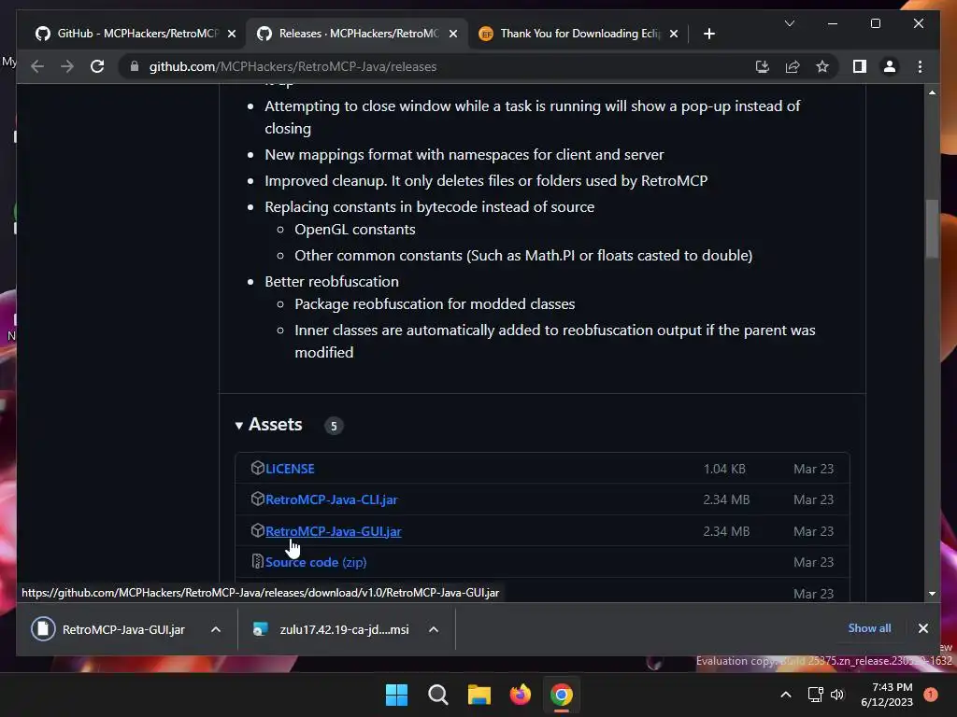Download the LICENSE asset
Image resolution: width=957 pixels, height=717 pixels.
click(x=290, y=469)
